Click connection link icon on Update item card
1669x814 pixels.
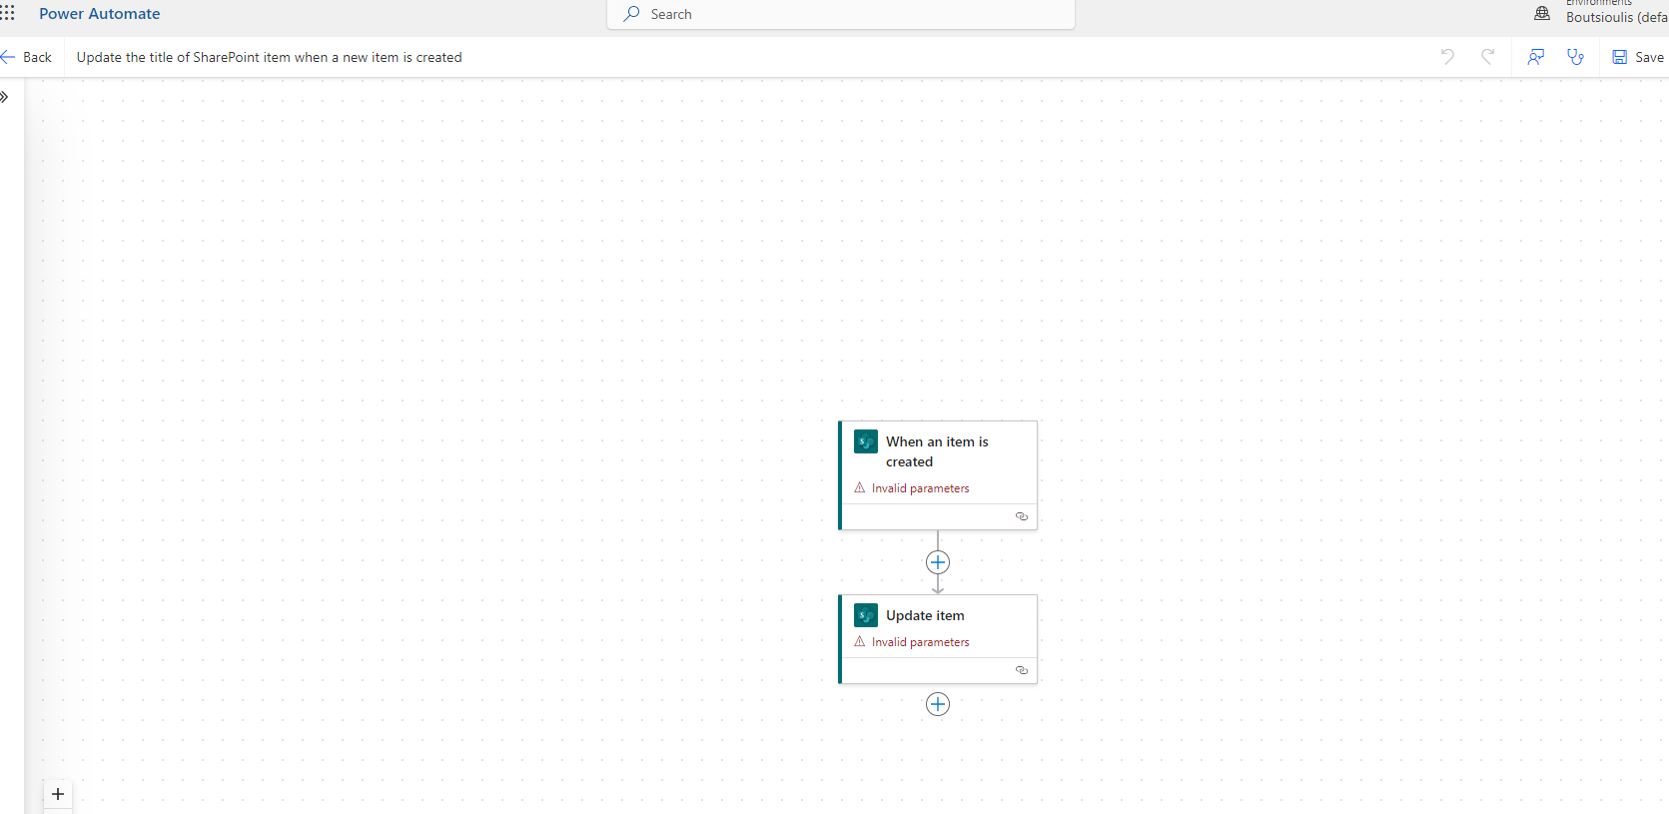click(1022, 670)
